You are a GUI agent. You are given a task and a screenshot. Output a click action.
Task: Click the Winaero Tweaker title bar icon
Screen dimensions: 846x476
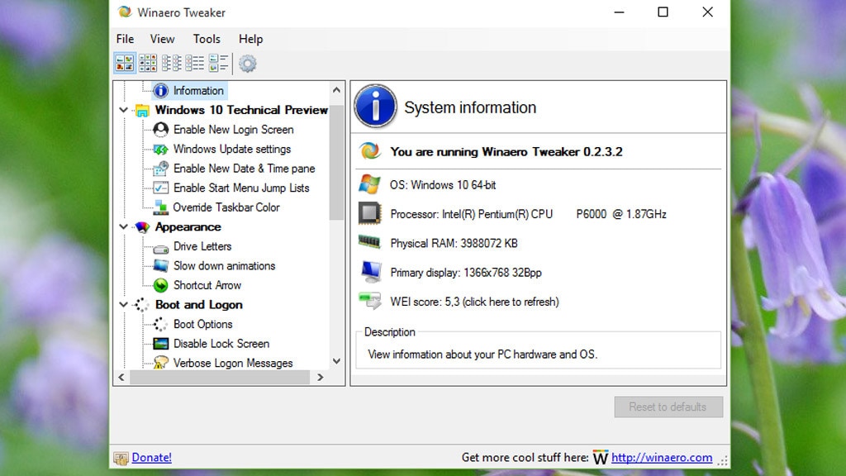point(125,12)
